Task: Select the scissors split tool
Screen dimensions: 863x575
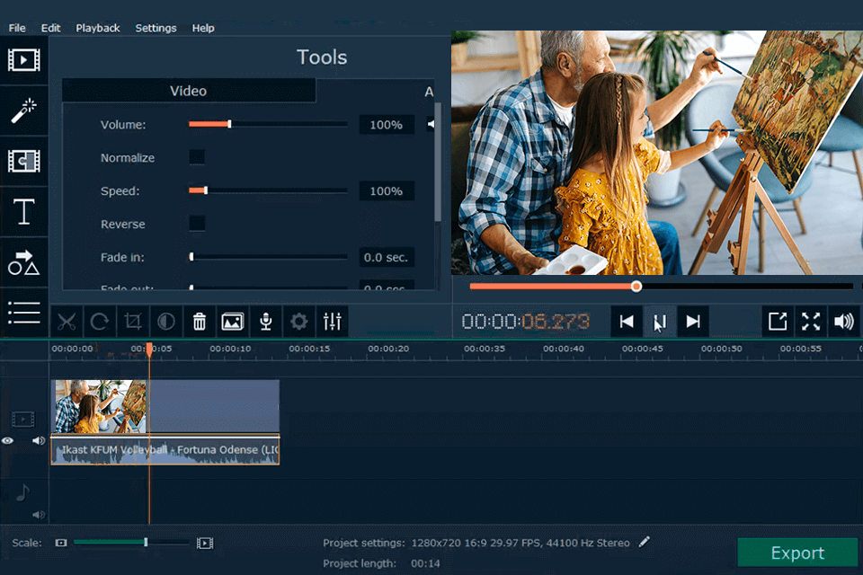Action: [x=67, y=321]
